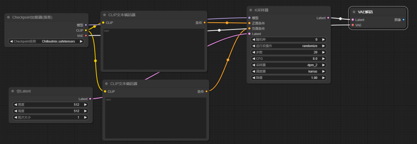
Task: Click the Latent output port on K采样器
Action: click(x=328, y=18)
